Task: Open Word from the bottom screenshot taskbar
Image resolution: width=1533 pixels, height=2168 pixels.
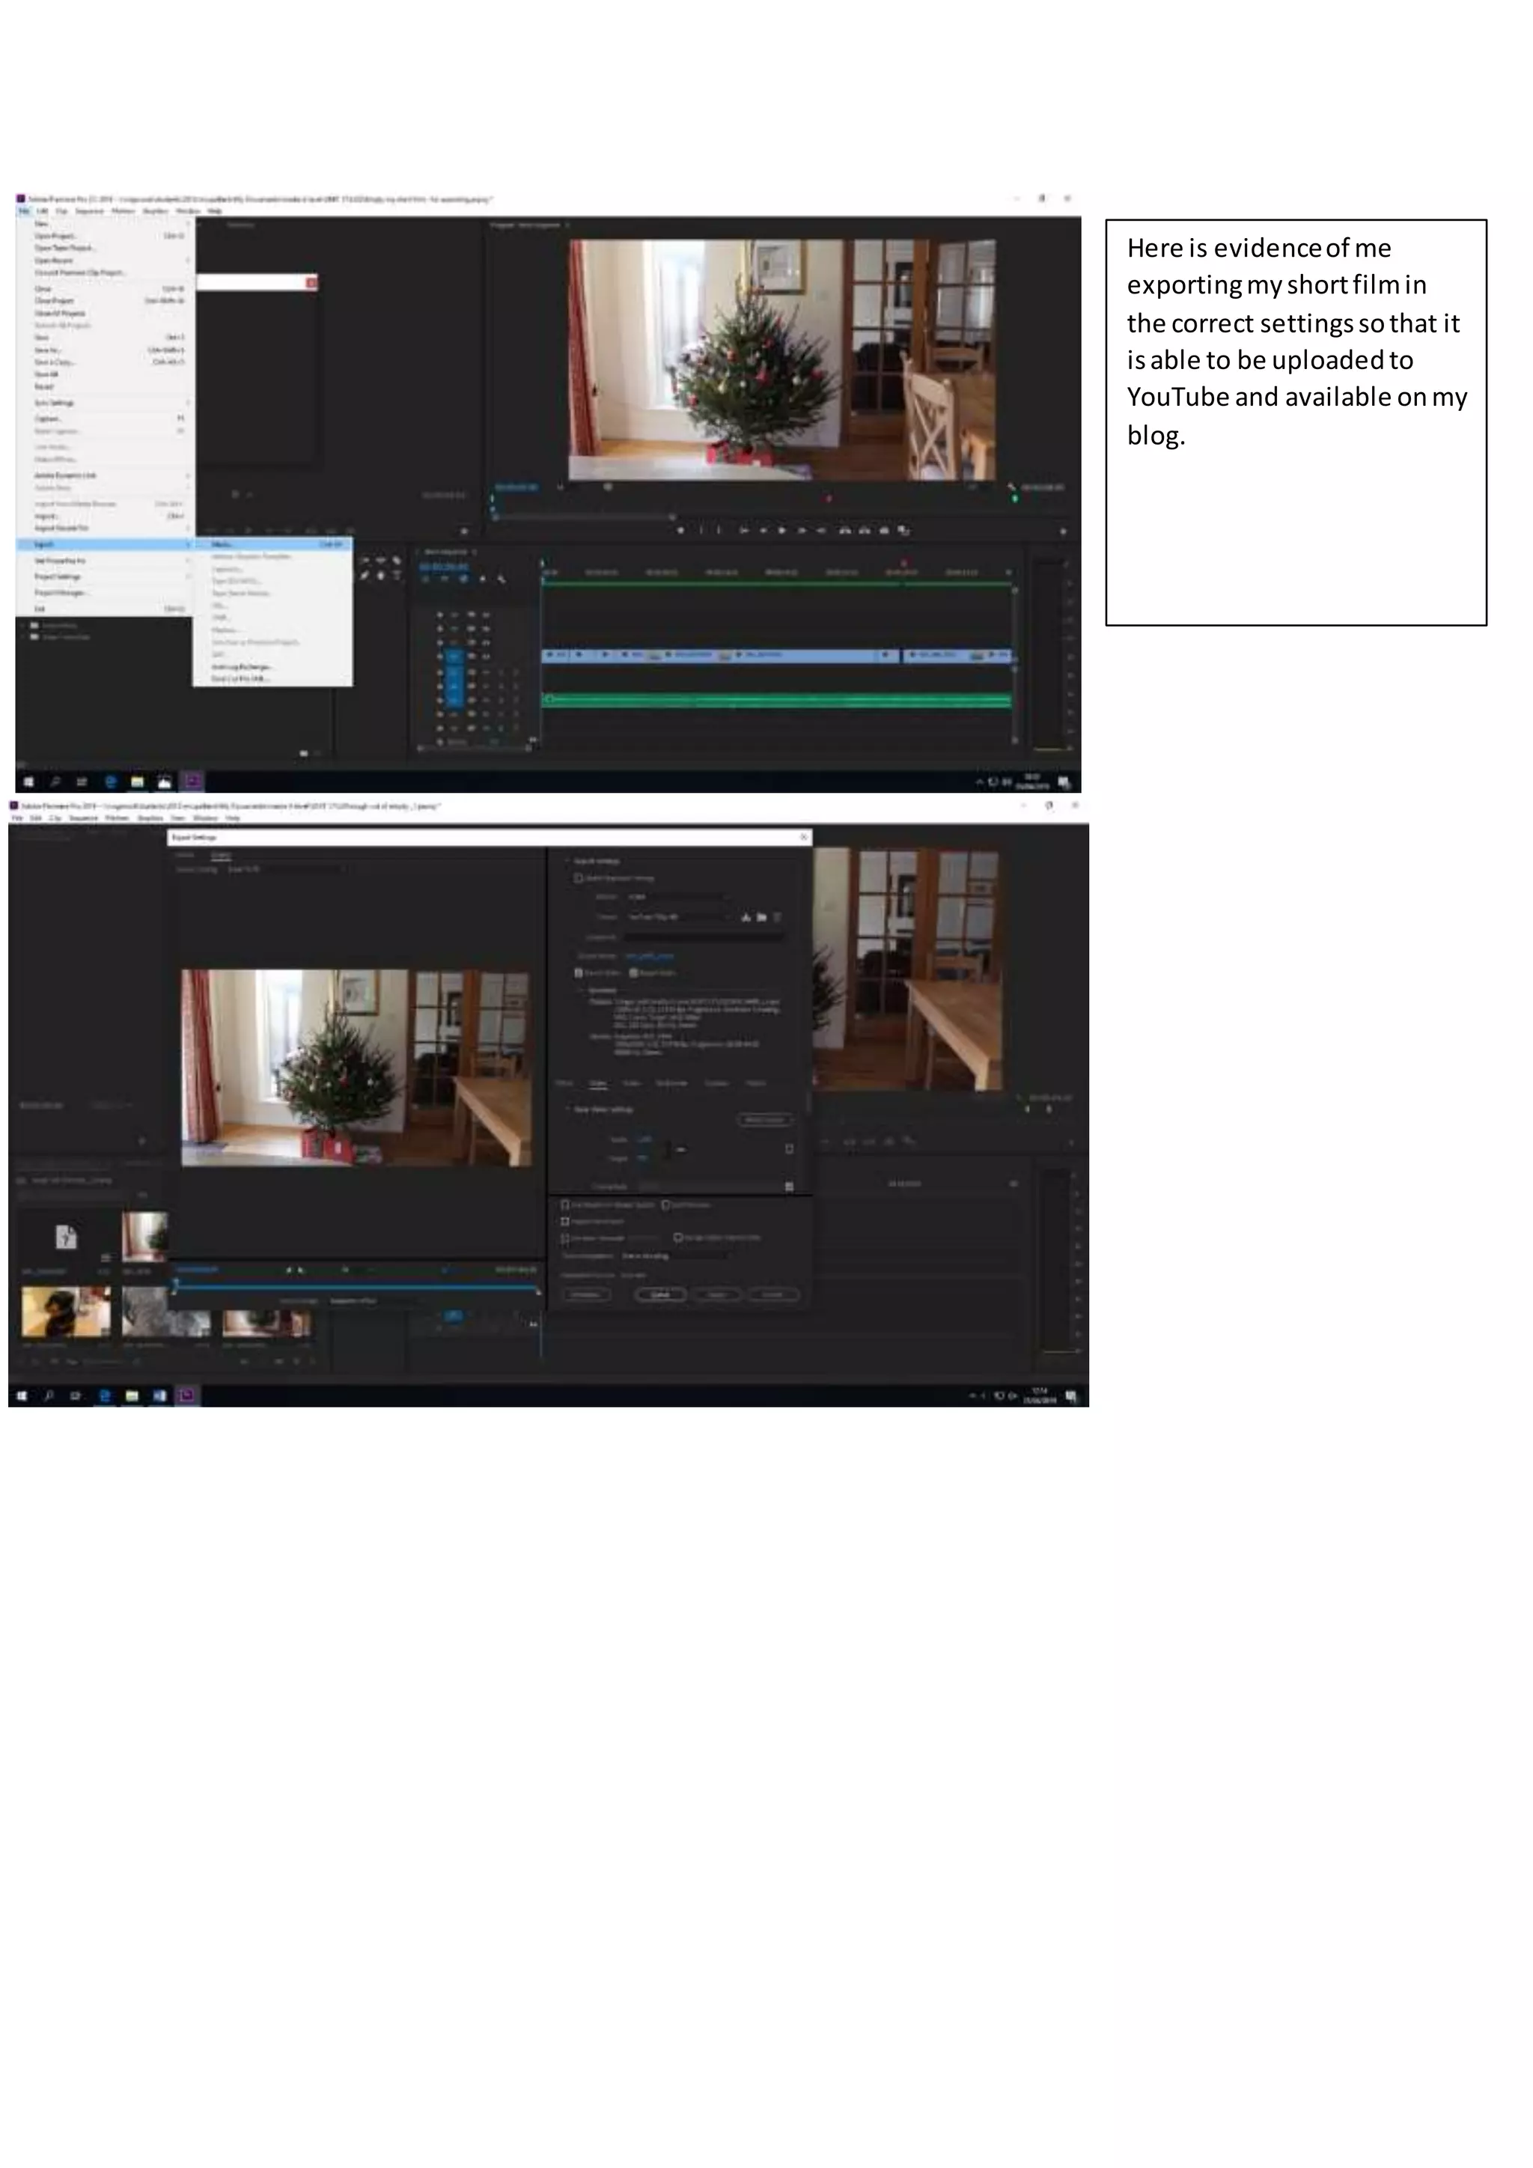Action: point(159,1395)
